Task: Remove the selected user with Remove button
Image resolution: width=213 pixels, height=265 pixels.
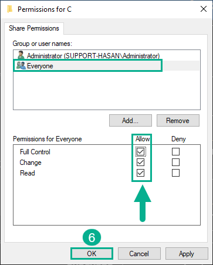Action: click(178, 121)
